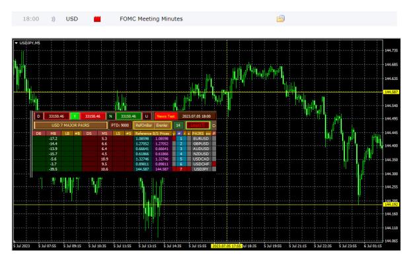Click the green 33150.46 value beside N

coord(129,116)
